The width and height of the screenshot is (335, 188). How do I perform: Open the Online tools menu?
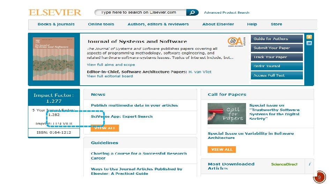tap(101, 24)
